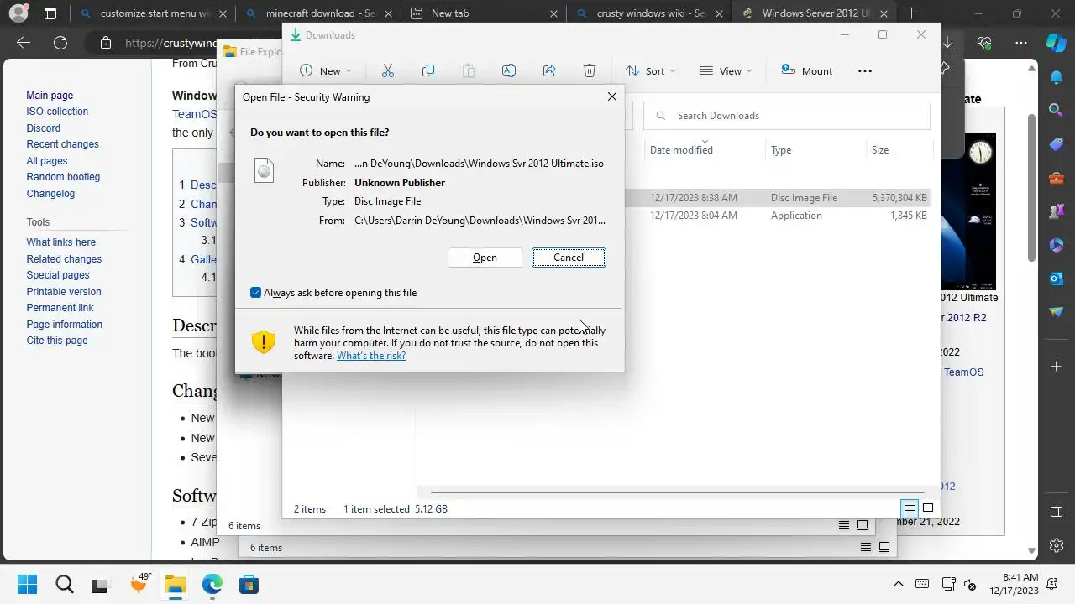
Task: View site information lock icon
Action: coord(105,43)
